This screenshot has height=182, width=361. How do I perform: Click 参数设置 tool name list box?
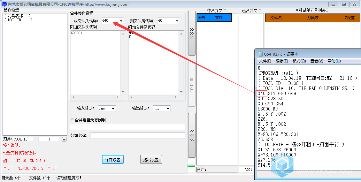point(35,74)
